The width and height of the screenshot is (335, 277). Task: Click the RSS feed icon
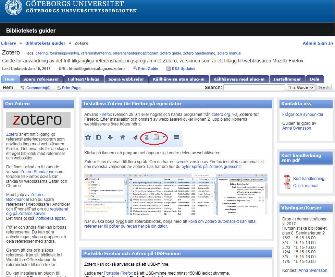coord(168,69)
